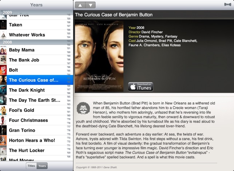Select Taken in the movie list
This screenshot has height=171, width=234.
click(x=36, y=25)
